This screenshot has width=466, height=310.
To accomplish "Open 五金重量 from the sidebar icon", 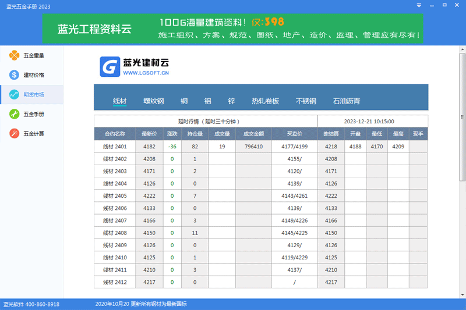I will coord(14,56).
